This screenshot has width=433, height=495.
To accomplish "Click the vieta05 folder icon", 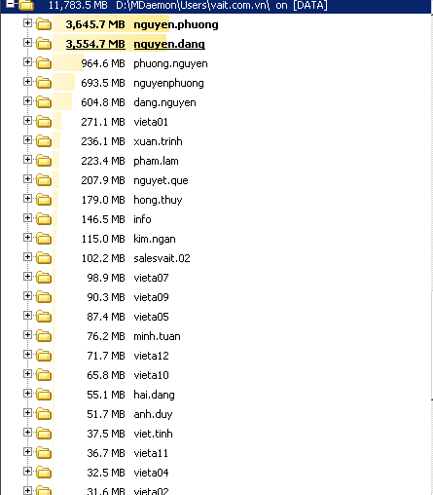I will 44,317.
